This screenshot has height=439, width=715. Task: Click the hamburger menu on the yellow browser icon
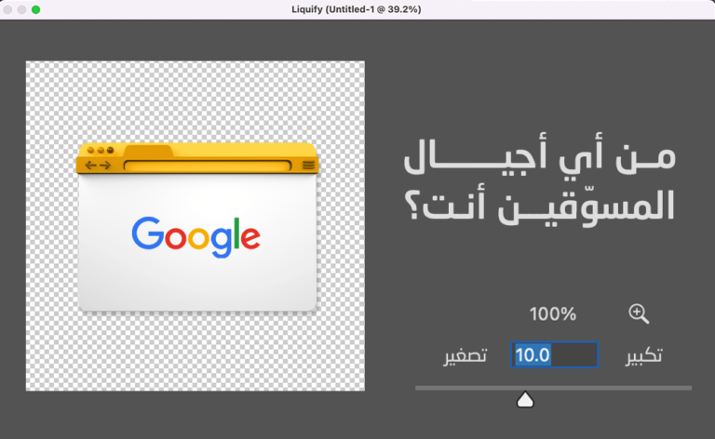(x=308, y=165)
